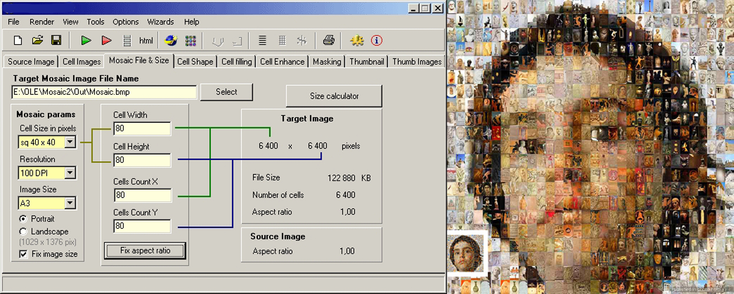Open the Resolution 100 DPI dropdown

(70, 173)
